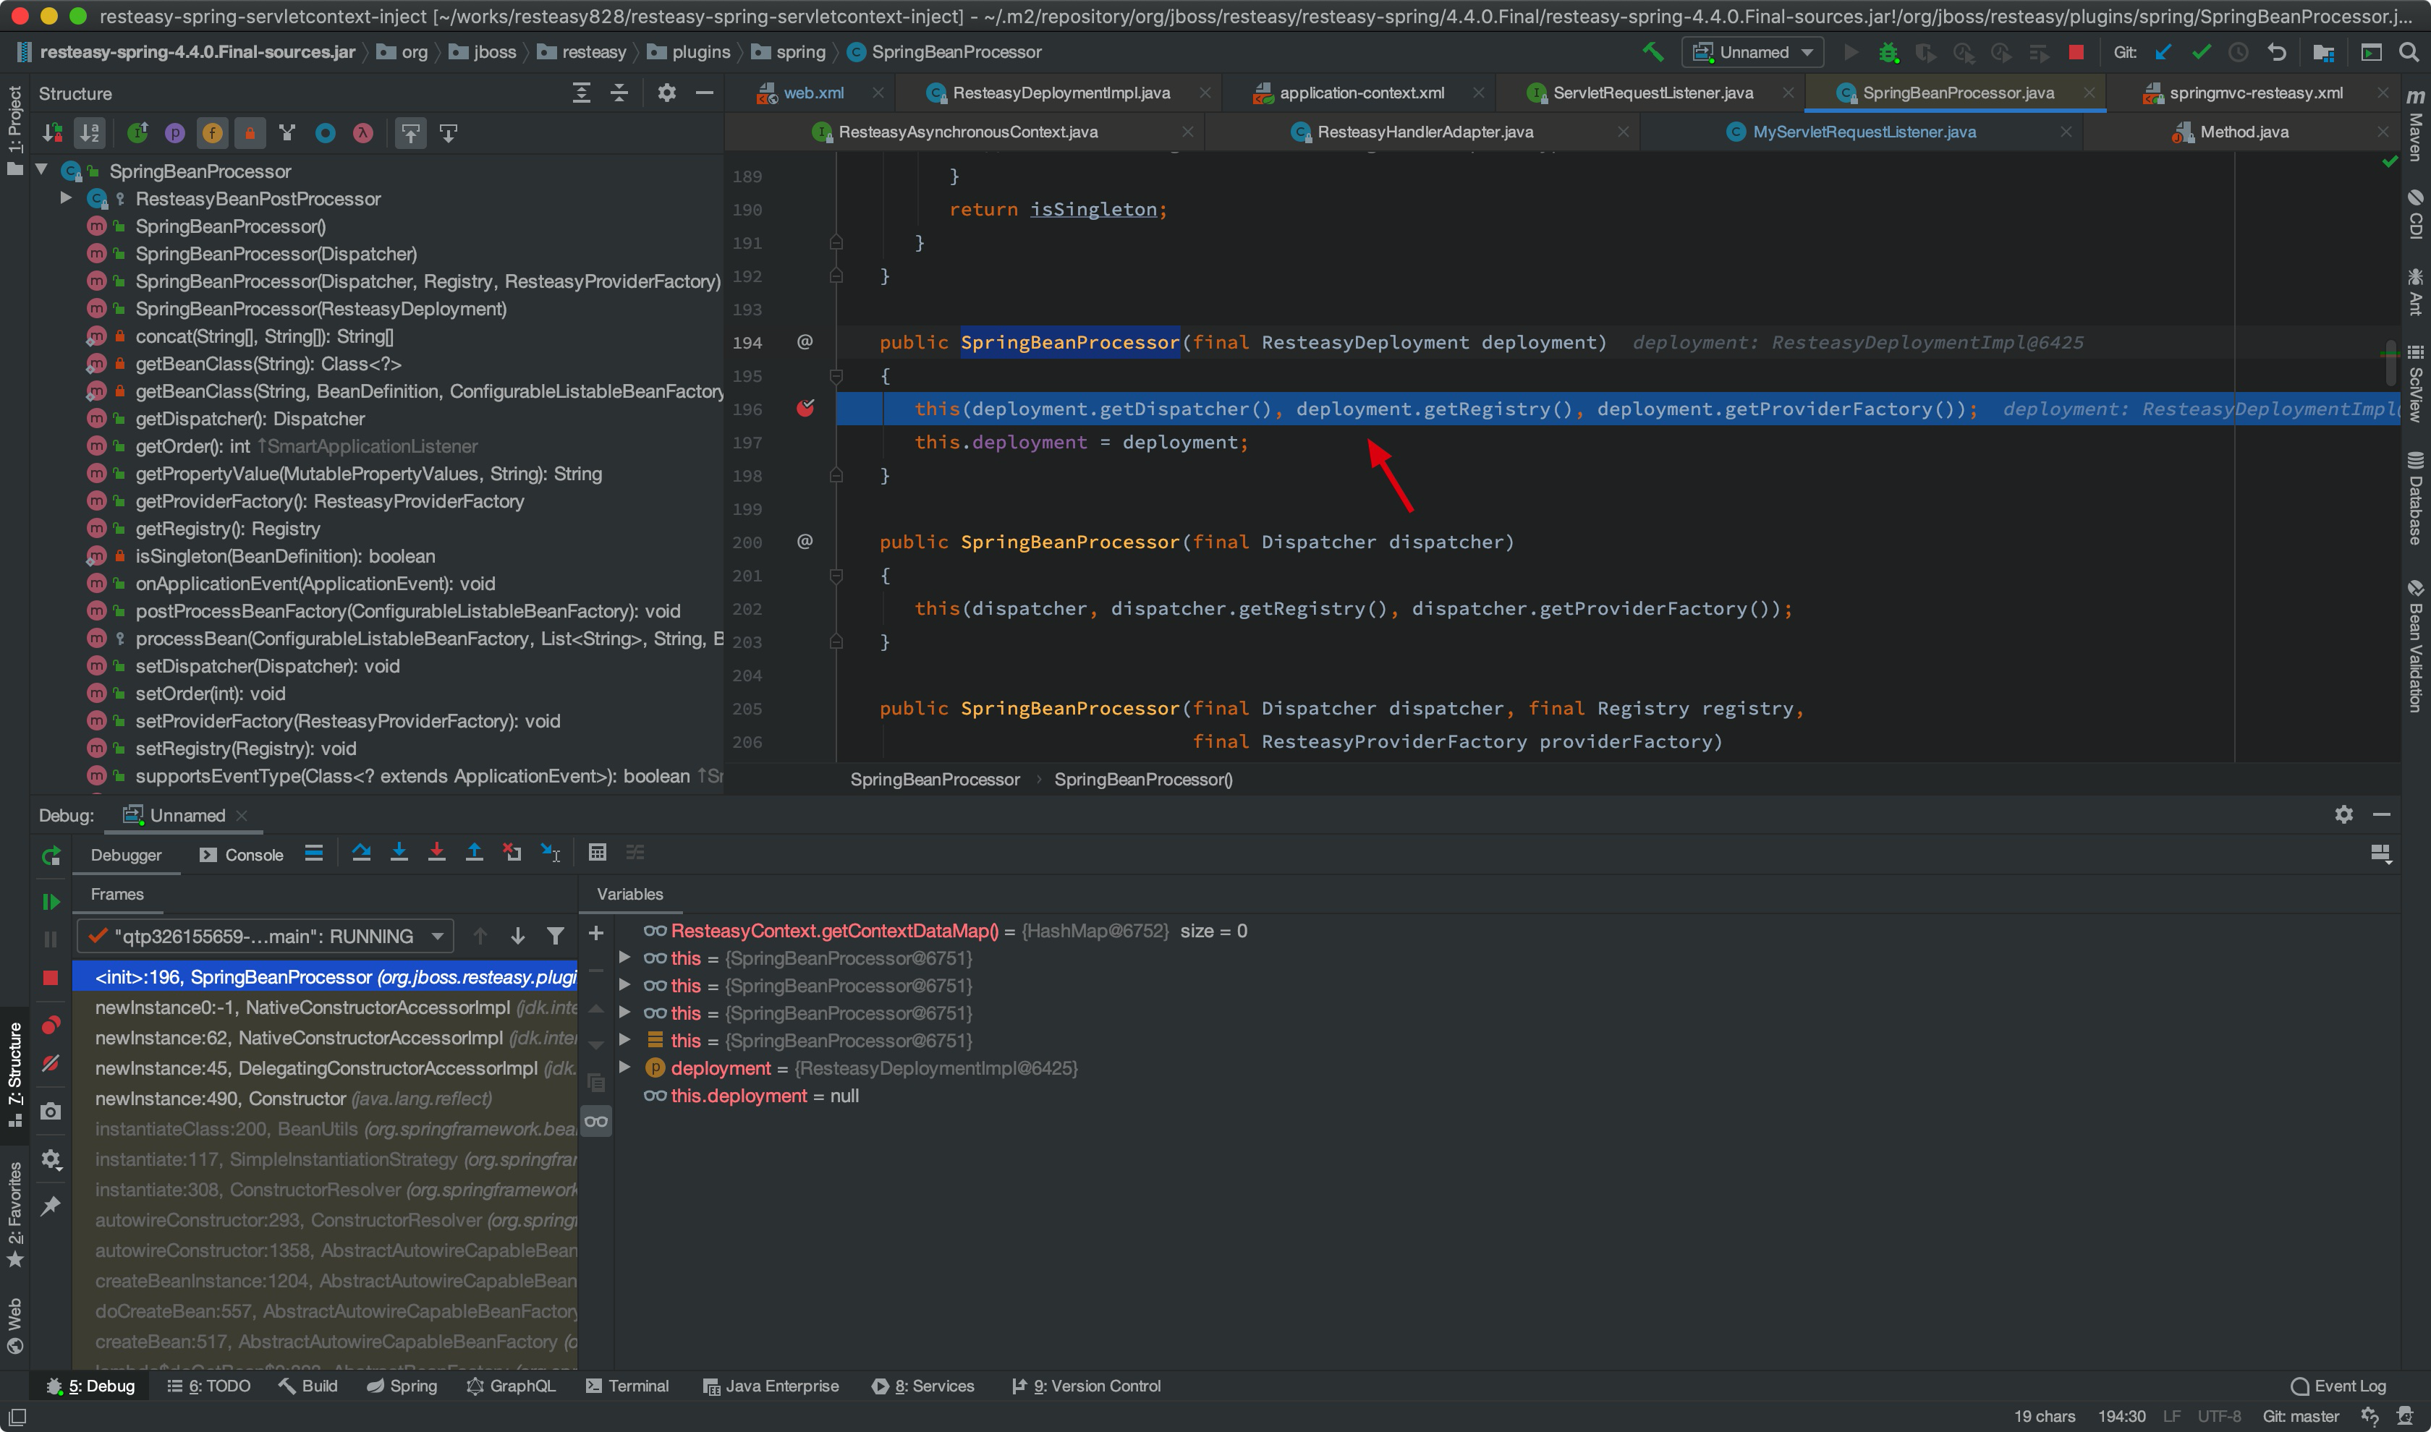2431x1432 pixels.
Task: Open Evaluate Expression calculator icon
Action: pos(598,853)
